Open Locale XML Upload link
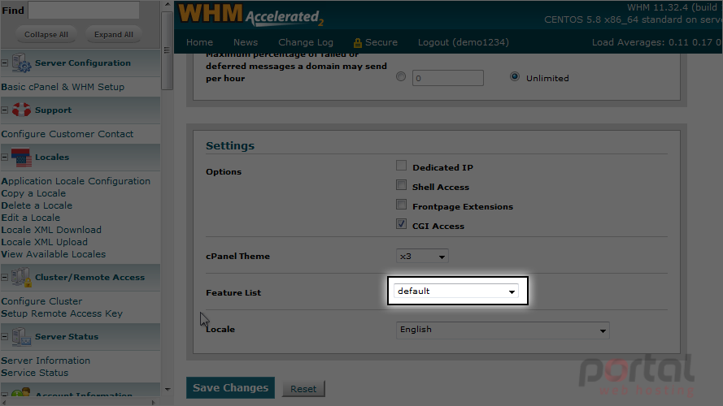723x406 pixels. pyautogui.click(x=44, y=242)
